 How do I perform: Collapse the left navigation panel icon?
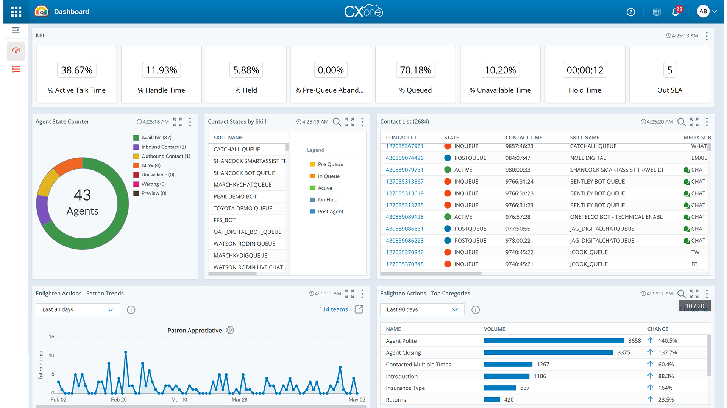click(x=16, y=29)
